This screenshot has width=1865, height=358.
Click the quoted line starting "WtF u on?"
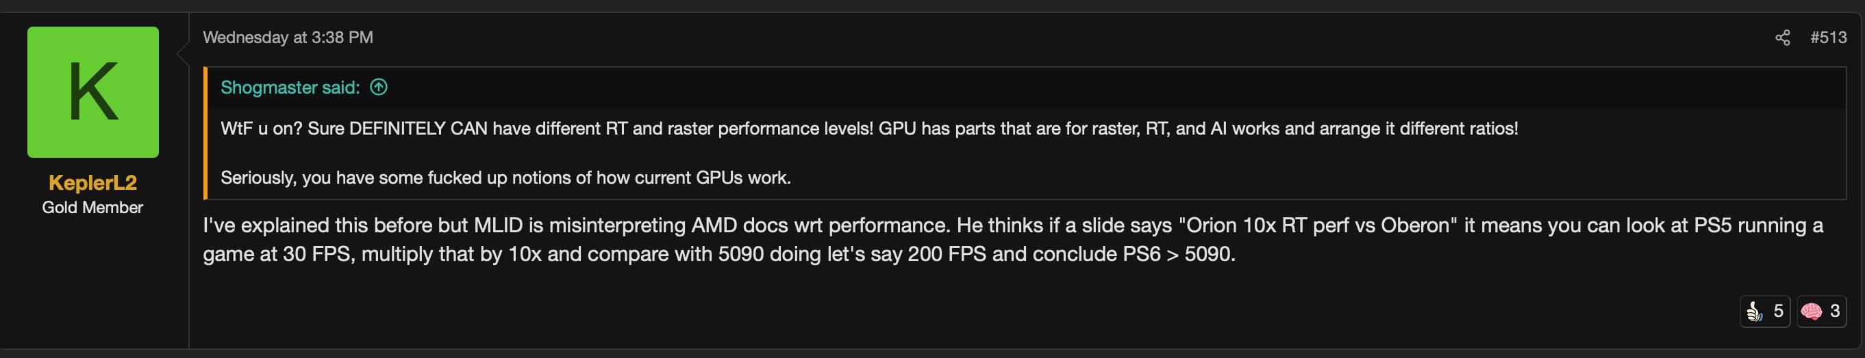868,128
